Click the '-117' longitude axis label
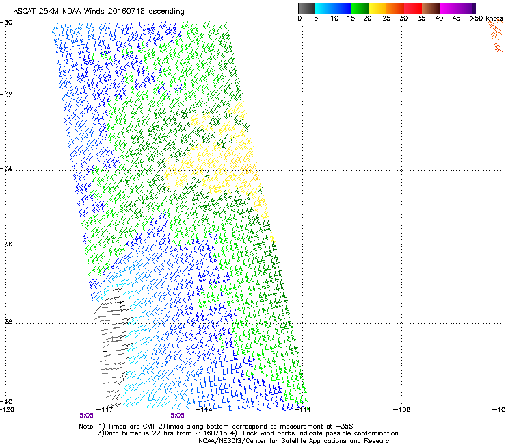The width and height of the screenshot is (506, 445). coord(105,410)
